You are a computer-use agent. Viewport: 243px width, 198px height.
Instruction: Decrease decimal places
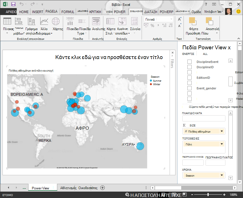coord(170,25)
